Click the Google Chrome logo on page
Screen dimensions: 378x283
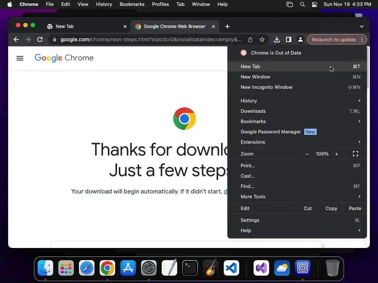click(x=64, y=58)
